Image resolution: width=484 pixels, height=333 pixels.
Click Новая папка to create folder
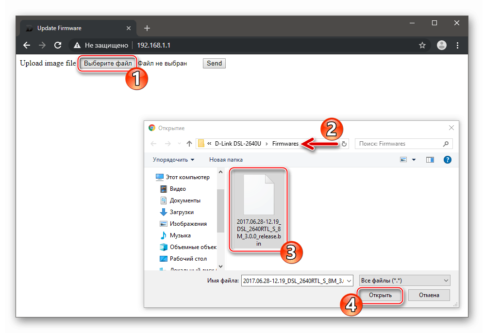[226, 160]
